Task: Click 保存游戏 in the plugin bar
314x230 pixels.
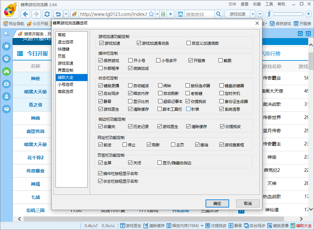Action: point(280,24)
